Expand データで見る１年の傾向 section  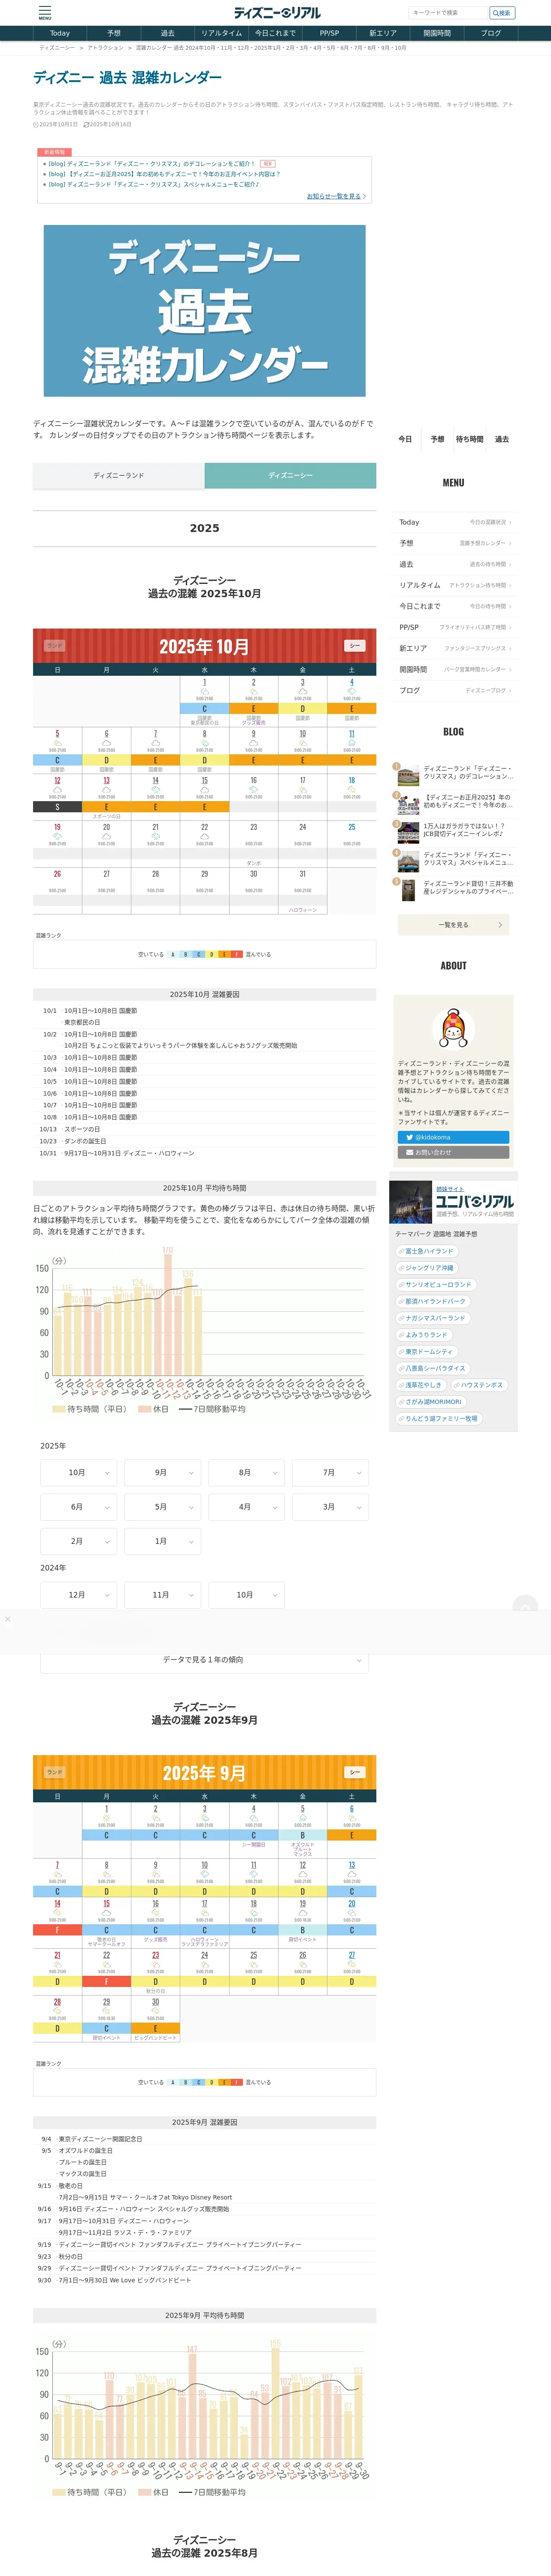tap(204, 1660)
